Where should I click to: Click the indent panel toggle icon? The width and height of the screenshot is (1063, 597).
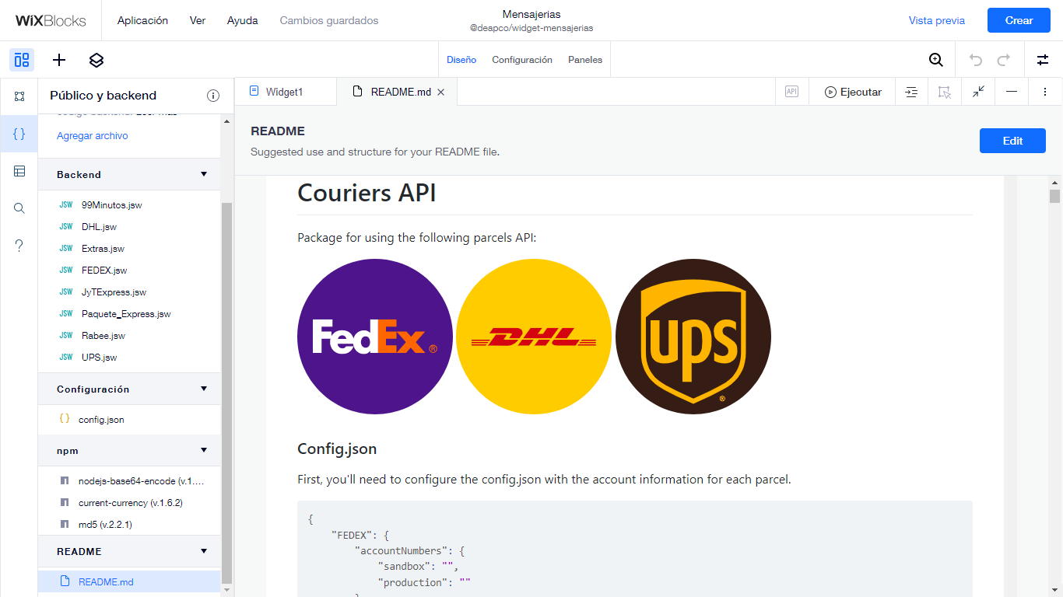tap(911, 92)
